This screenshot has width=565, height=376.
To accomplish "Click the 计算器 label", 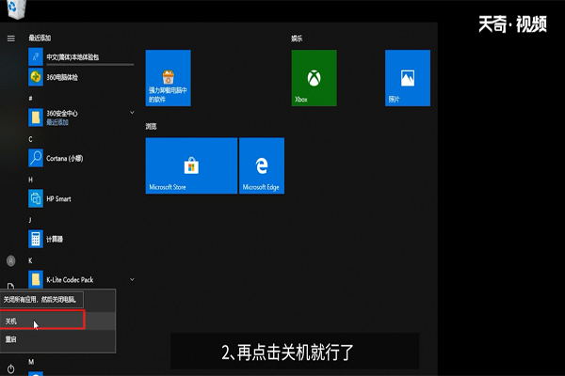I will point(55,240).
